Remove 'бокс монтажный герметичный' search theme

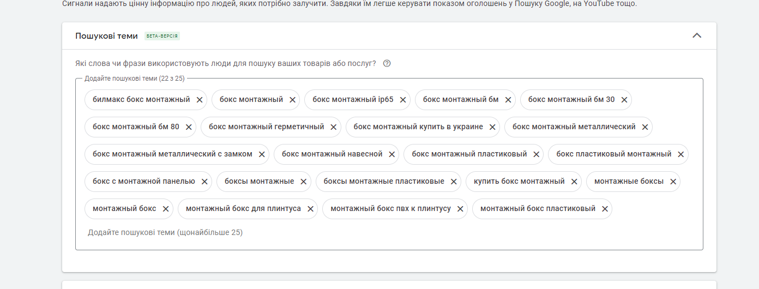pyautogui.click(x=334, y=127)
